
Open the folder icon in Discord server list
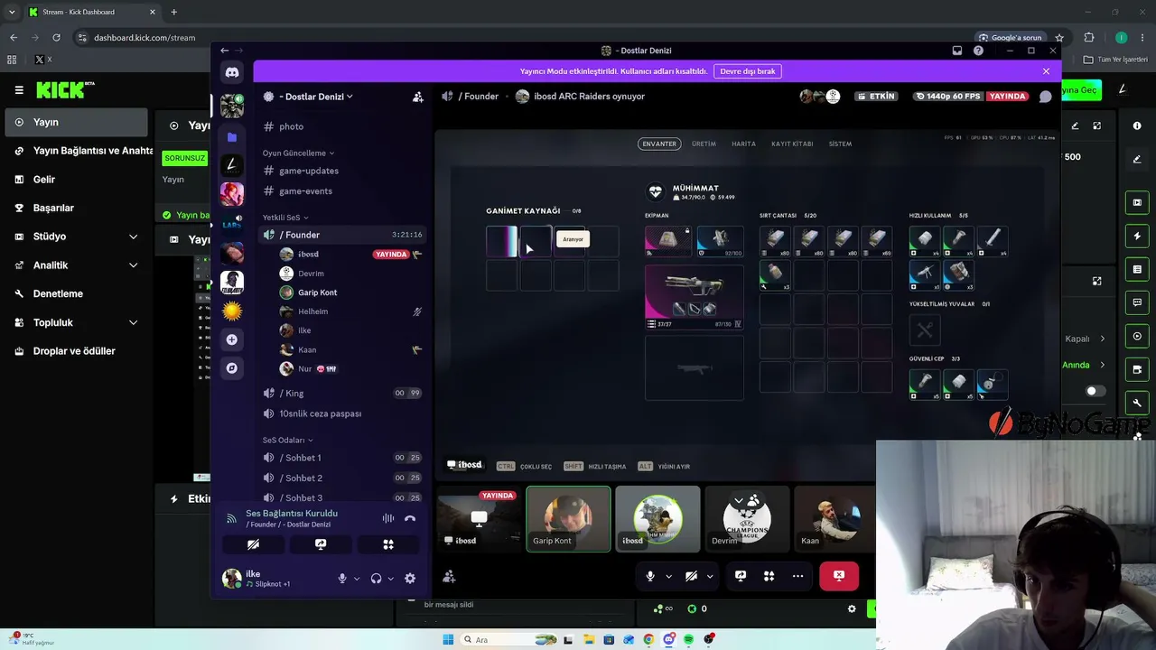232,137
